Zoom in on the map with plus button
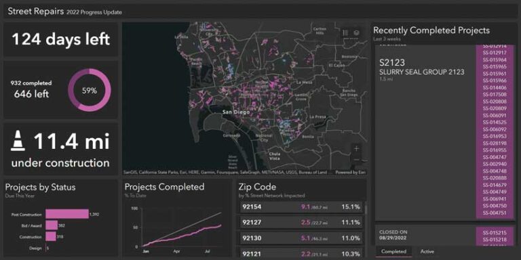 [x=357, y=148]
